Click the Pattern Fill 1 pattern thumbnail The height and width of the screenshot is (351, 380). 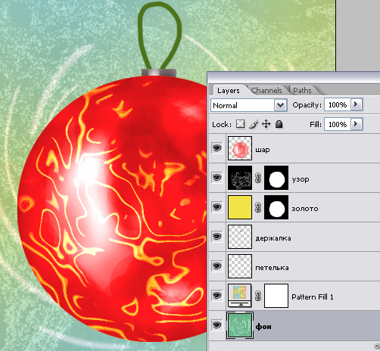(x=240, y=296)
